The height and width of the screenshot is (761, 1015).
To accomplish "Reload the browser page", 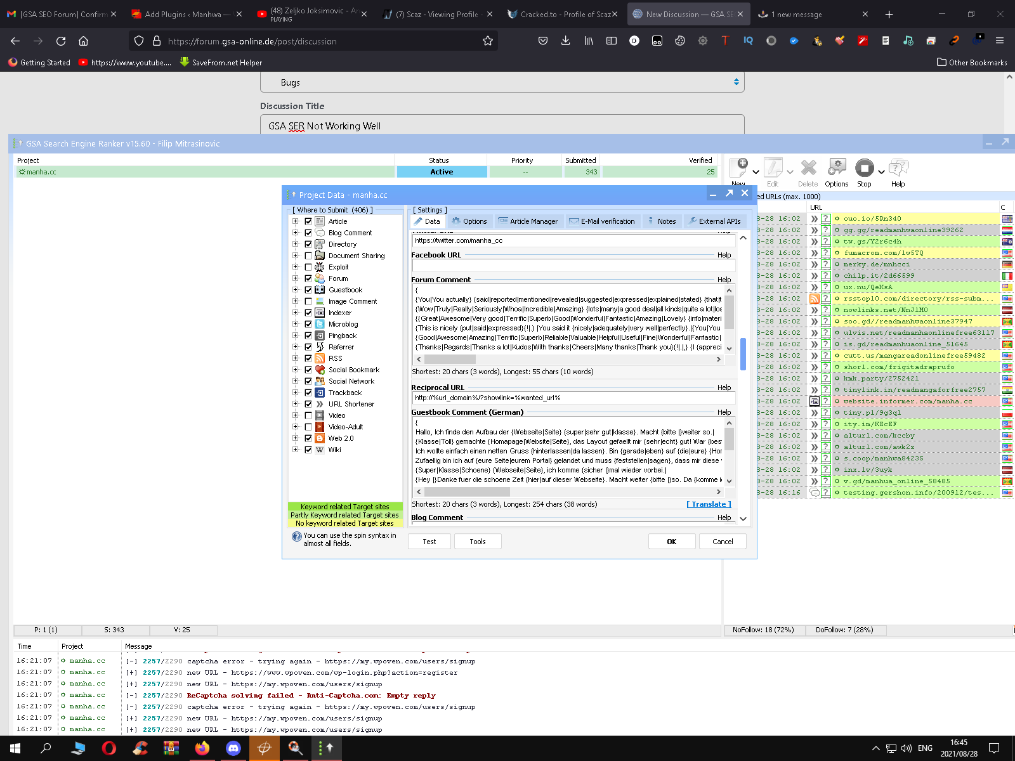I will point(61,41).
